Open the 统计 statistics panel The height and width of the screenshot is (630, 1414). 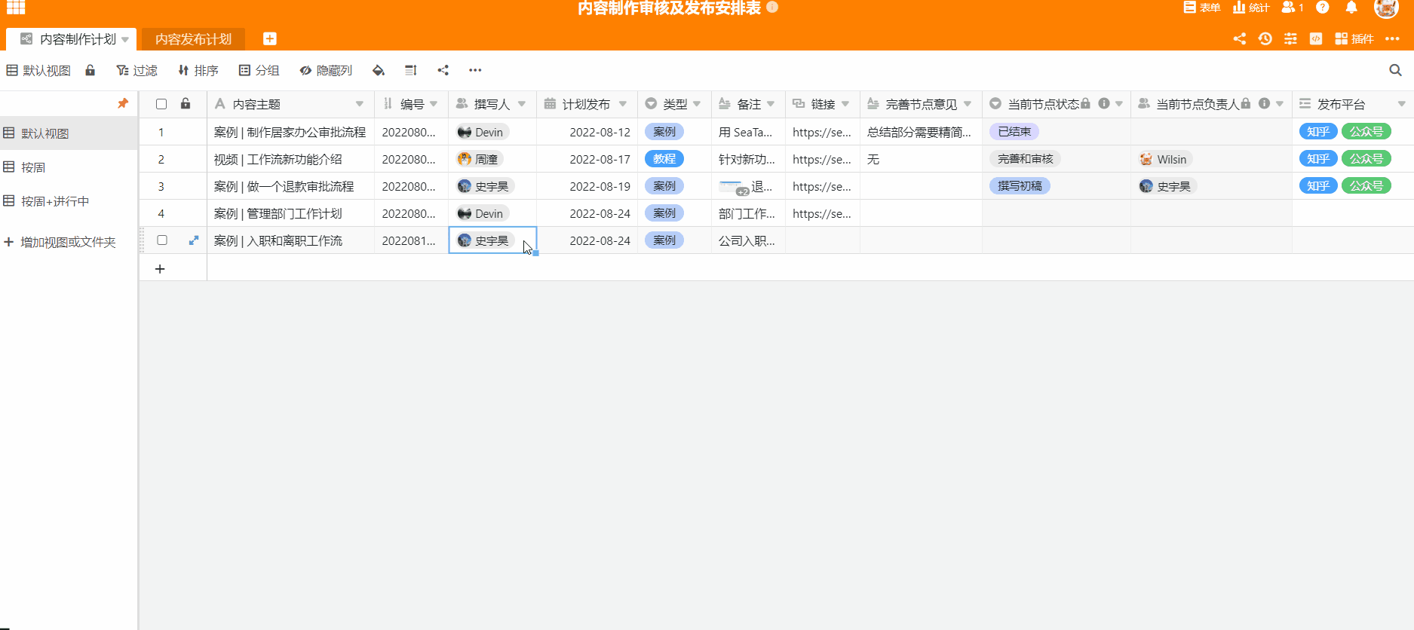pyautogui.click(x=1251, y=8)
